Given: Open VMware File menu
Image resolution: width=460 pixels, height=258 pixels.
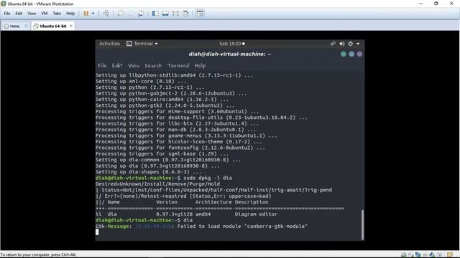Looking at the screenshot, I should (7, 14).
